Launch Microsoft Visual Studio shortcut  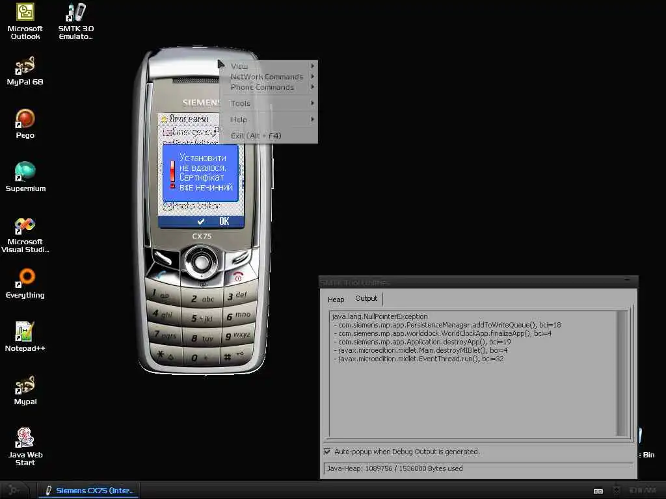[x=25, y=235]
